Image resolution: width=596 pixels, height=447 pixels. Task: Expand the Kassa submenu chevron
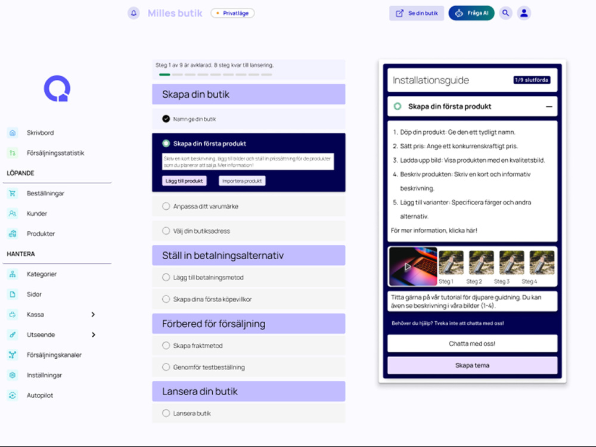click(x=93, y=314)
